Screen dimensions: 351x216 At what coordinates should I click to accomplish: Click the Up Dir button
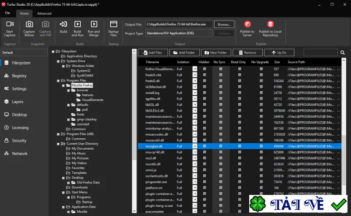tap(279, 53)
